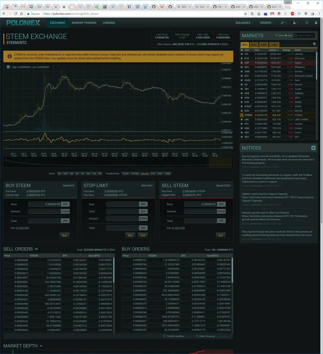This screenshot has height=354, width=323.
Task: Open the Orders dropdown
Action: 267,23
